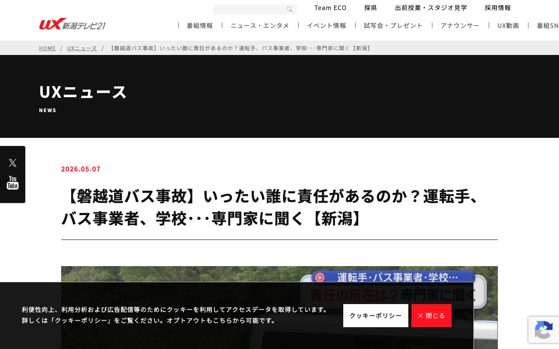559x349 pixels.
Task: Go to HOME in the breadcrumb
Action: pos(48,48)
